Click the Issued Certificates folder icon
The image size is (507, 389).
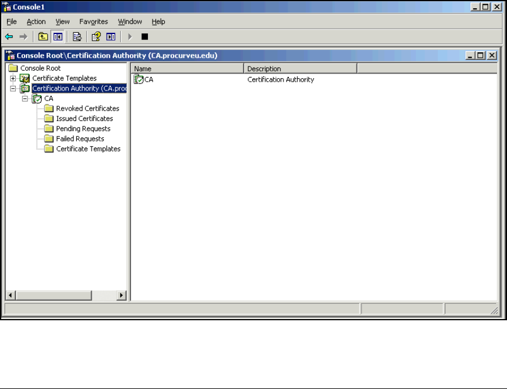coord(49,119)
